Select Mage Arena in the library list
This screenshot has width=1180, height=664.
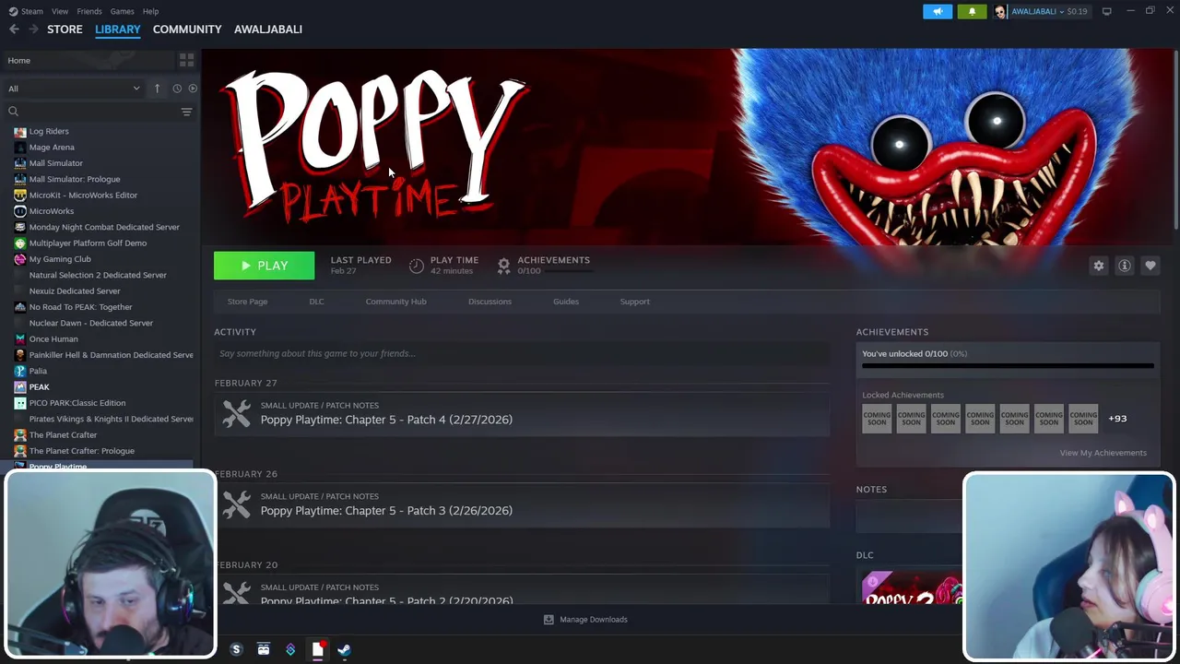tap(52, 148)
